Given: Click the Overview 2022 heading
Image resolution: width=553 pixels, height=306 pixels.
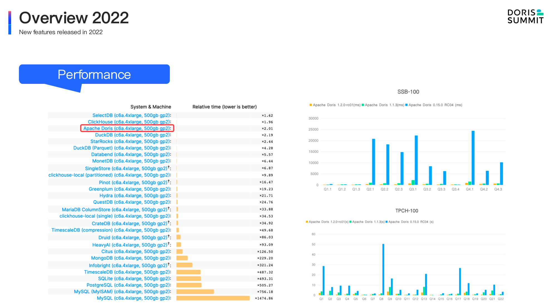Looking at the screenshot, I should [74, 18].
